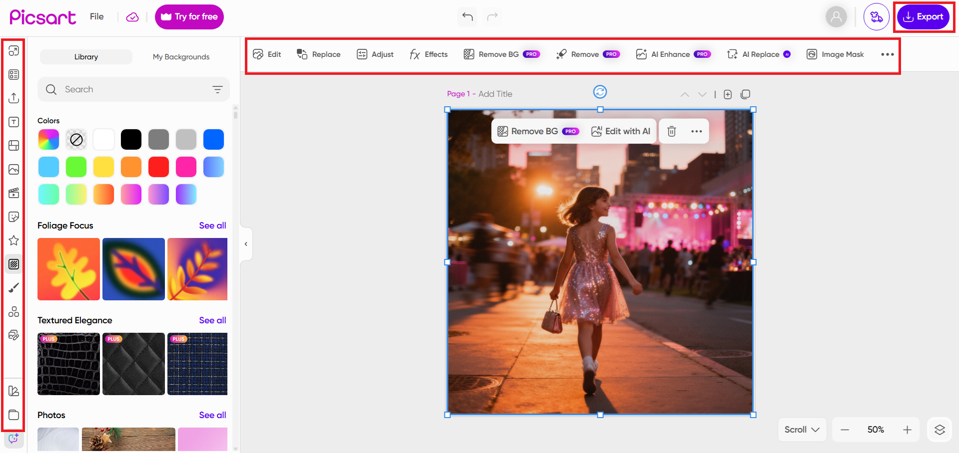959x453 pixels.
Task: Switch to My Backgrounds tab
Action: point(181,57)
